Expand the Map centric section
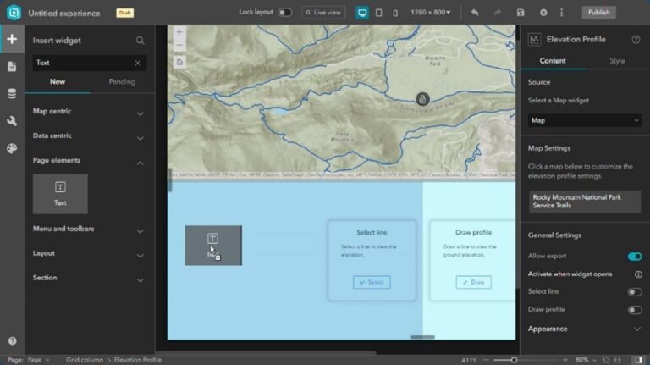This screenshot has height=365, width=650. click(140, 112)
